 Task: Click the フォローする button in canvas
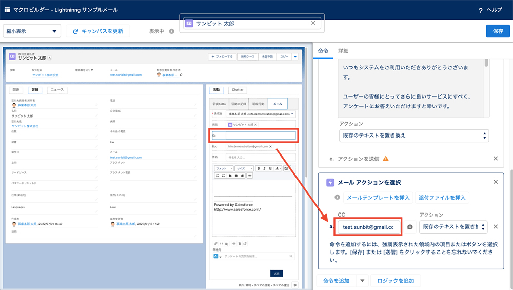click(222, 56)
